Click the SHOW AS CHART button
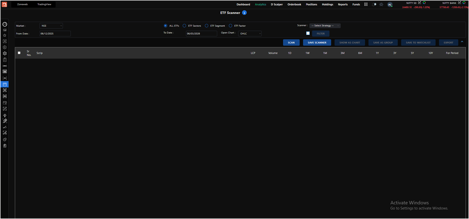 coord(350,42)
